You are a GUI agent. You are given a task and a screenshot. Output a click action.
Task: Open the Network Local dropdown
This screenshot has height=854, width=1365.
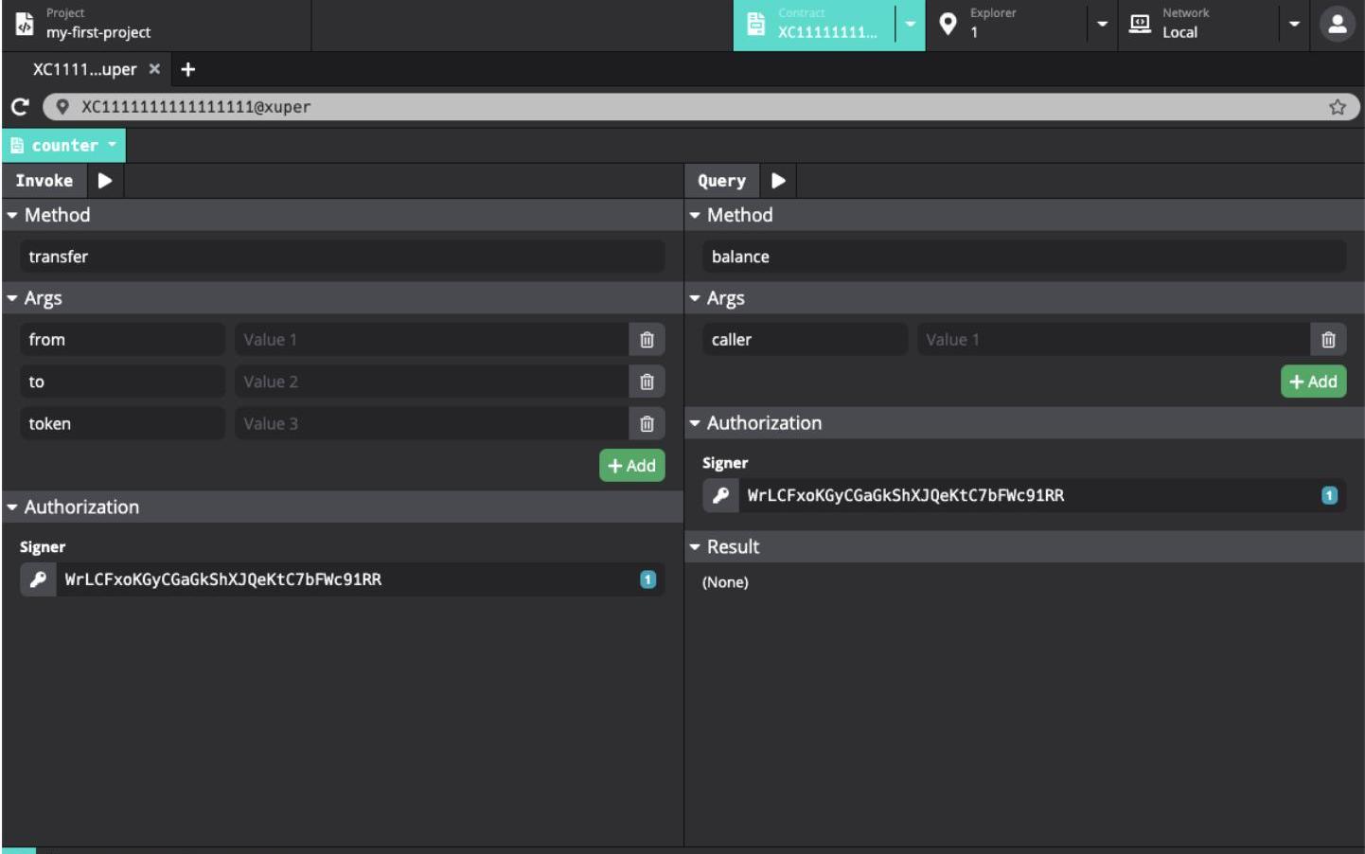click(1293, 25)
